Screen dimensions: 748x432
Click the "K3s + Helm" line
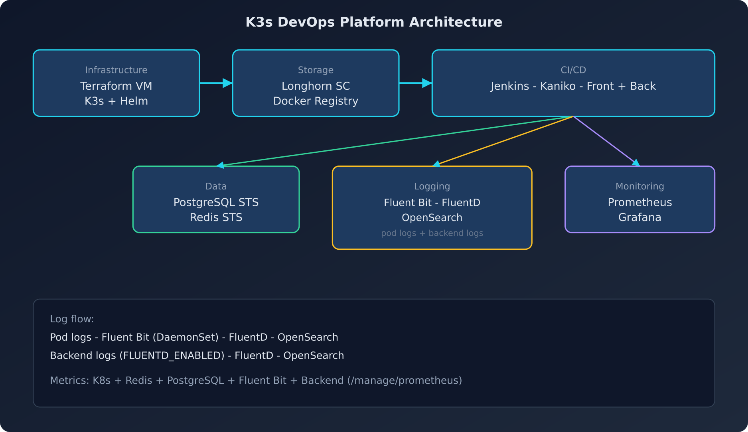[116, 101]
